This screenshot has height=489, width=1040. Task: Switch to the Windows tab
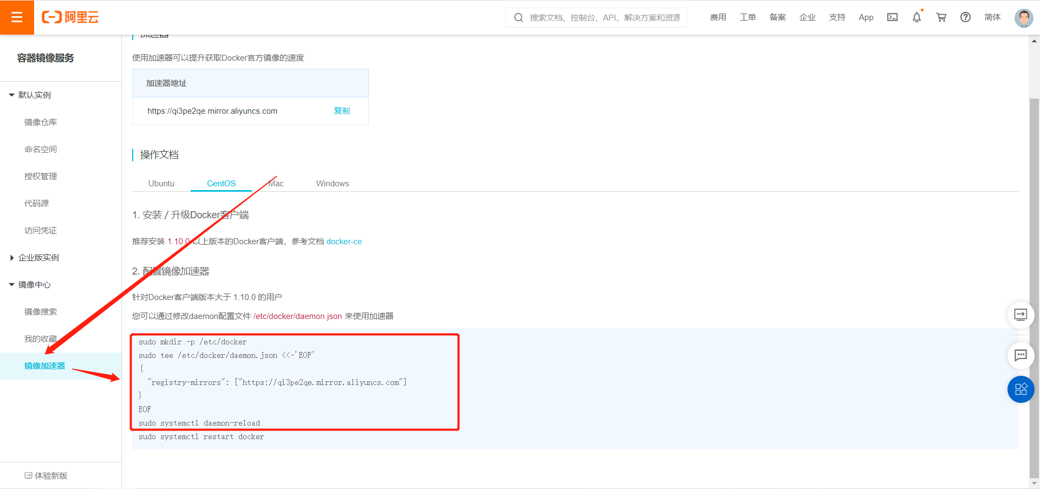[333, 183]
